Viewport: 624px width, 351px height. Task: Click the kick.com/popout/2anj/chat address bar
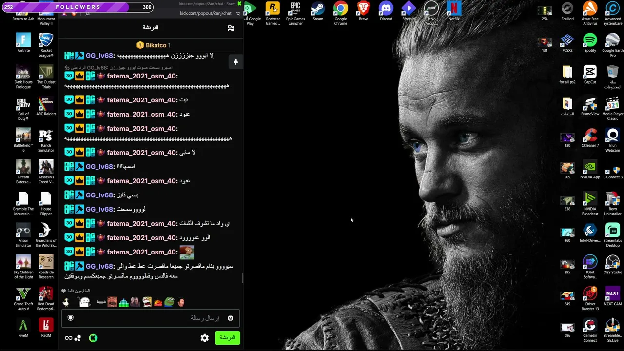pyautogui.click(x=206, y=13)
